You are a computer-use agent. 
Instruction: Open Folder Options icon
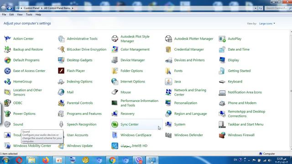(x=115, y=71)
